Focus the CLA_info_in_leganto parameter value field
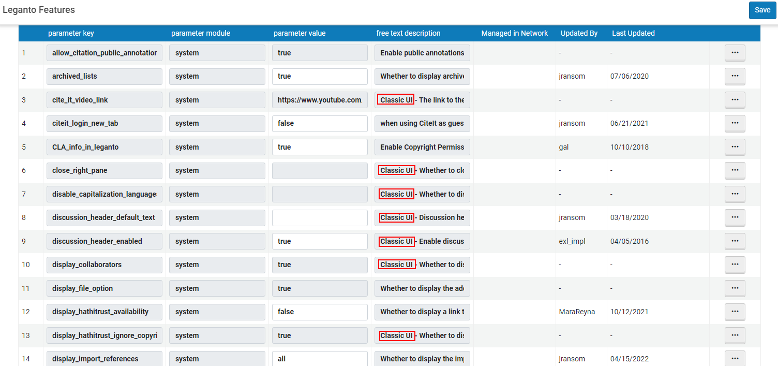Screen dimensions: 778x366 [320, 147]
